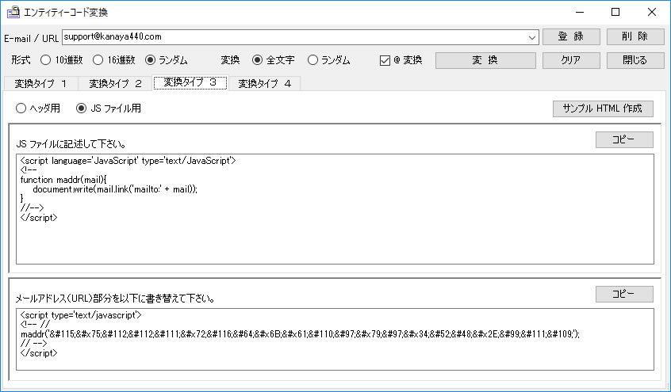Click inside the JS file code textbox

335,209
